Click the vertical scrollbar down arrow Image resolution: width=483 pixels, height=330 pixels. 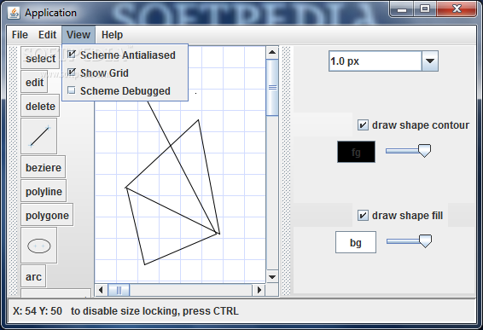click(272, 277)
